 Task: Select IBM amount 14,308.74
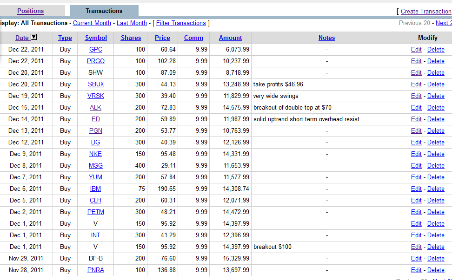[236, 189]
